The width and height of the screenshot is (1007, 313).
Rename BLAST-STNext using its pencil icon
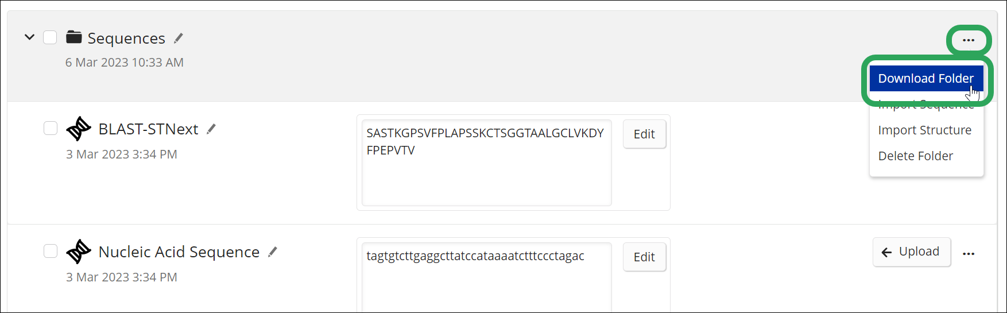(x=211, y=129)
